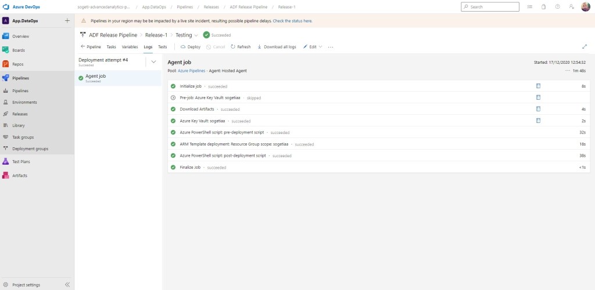Click the 'Check the status here' link

[x=292, y=20]
